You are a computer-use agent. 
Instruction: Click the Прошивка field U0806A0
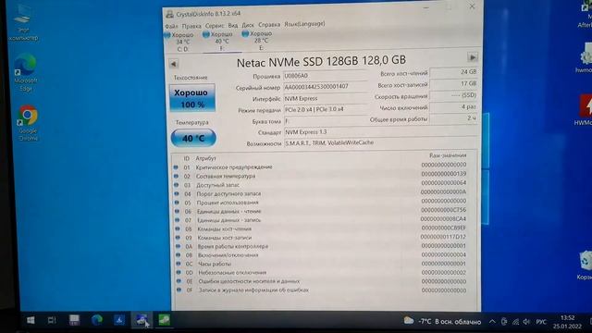pyautogui.click(x=325, y=76)
